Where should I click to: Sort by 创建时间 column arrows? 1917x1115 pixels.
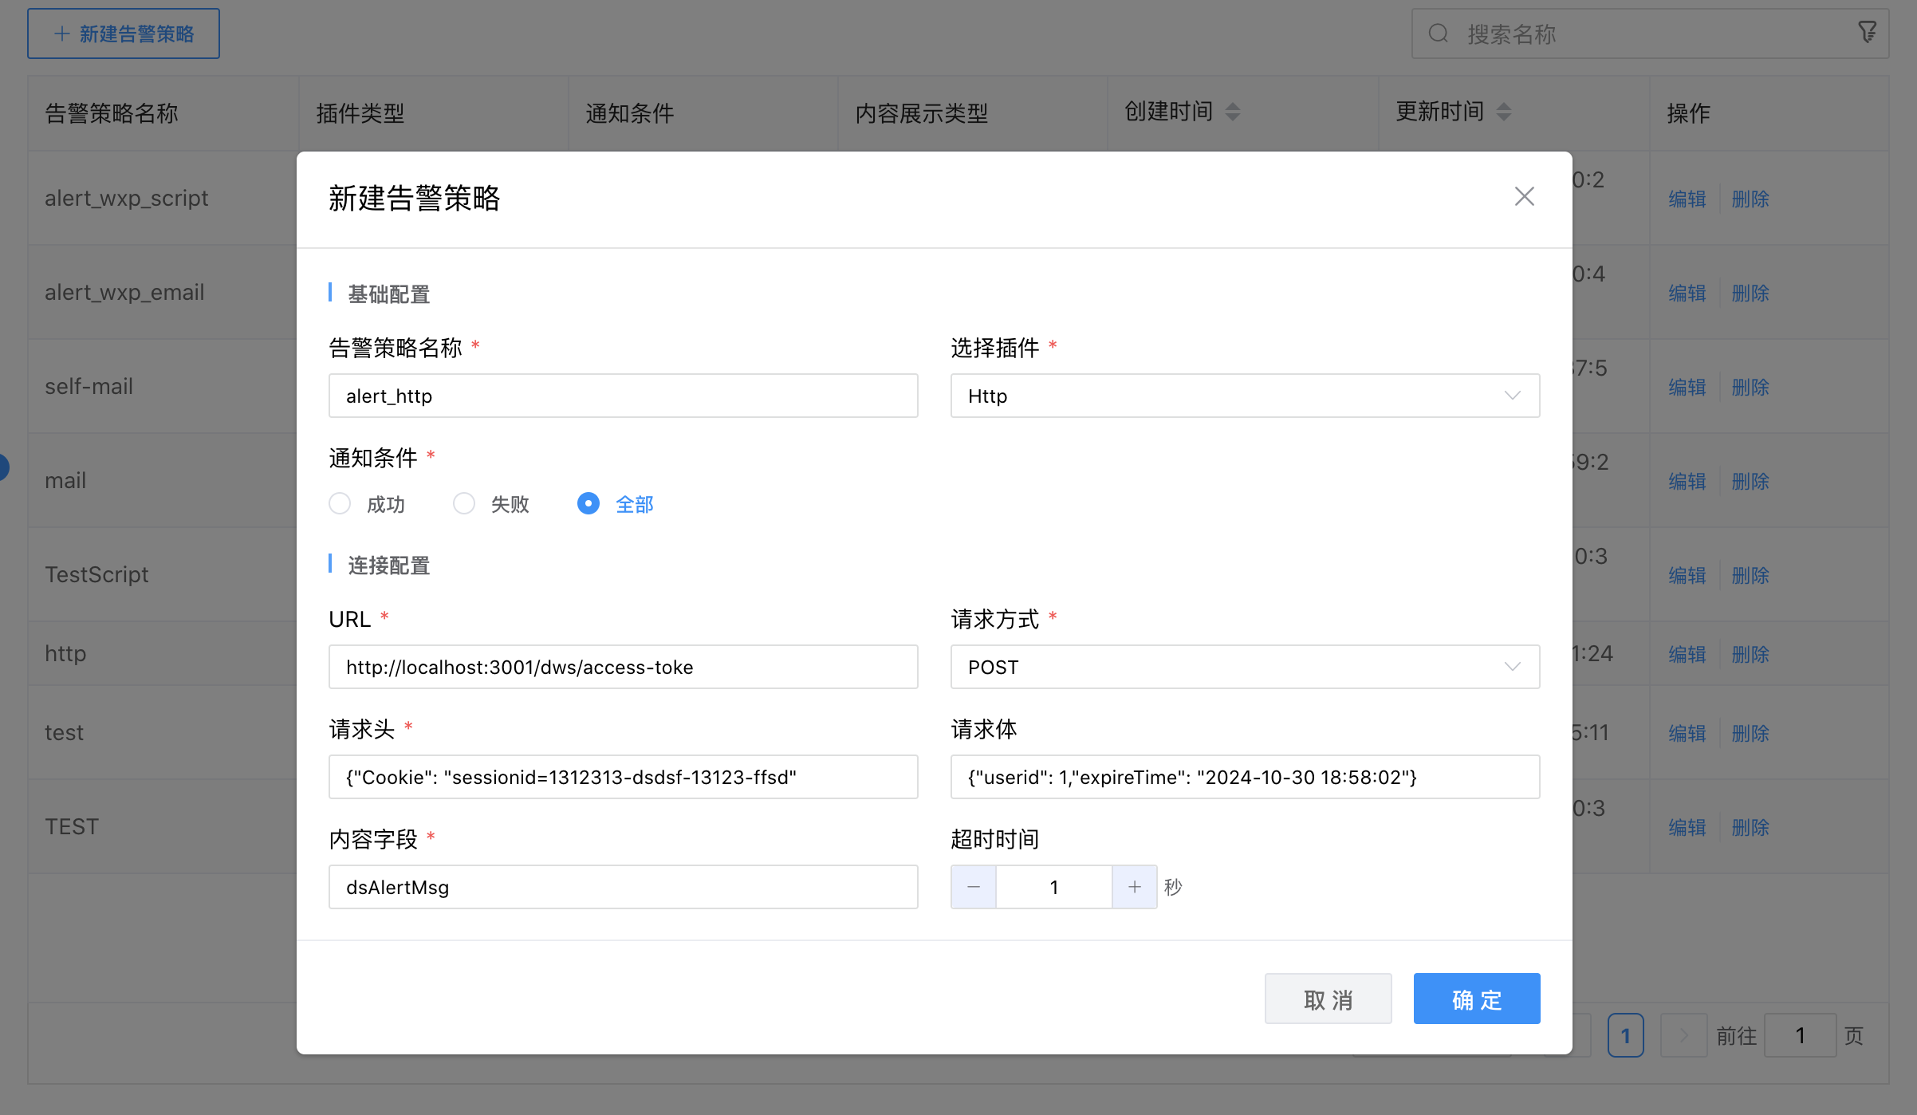[1232, 112]
